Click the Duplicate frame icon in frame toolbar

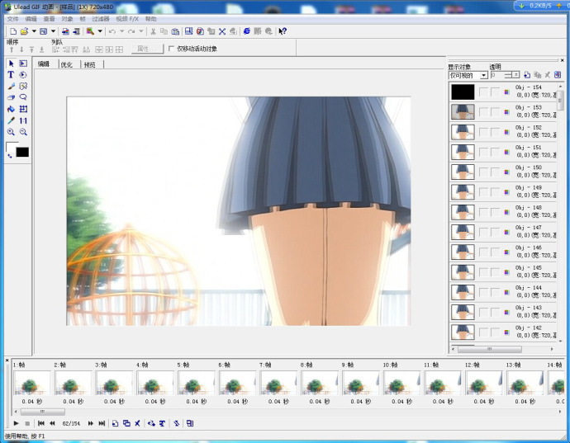(x=126, y=423)
